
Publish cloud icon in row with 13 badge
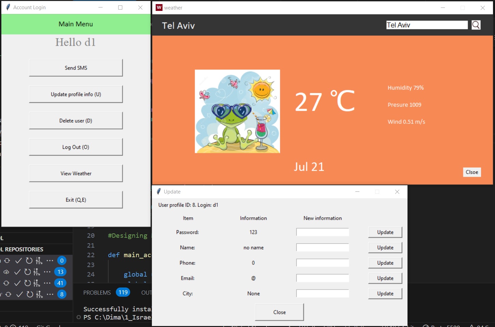pos(6,272)
